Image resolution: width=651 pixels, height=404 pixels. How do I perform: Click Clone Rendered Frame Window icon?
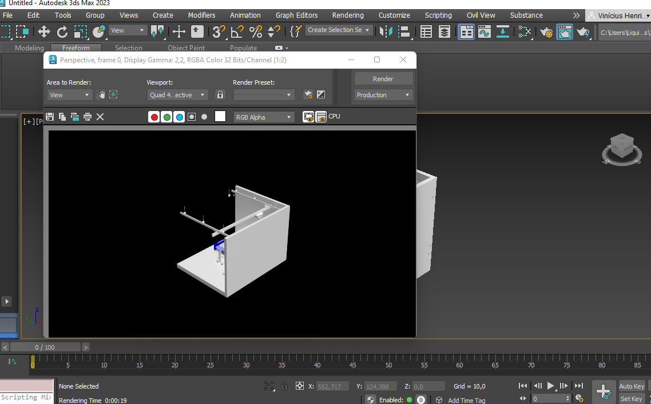coord(75,117)
